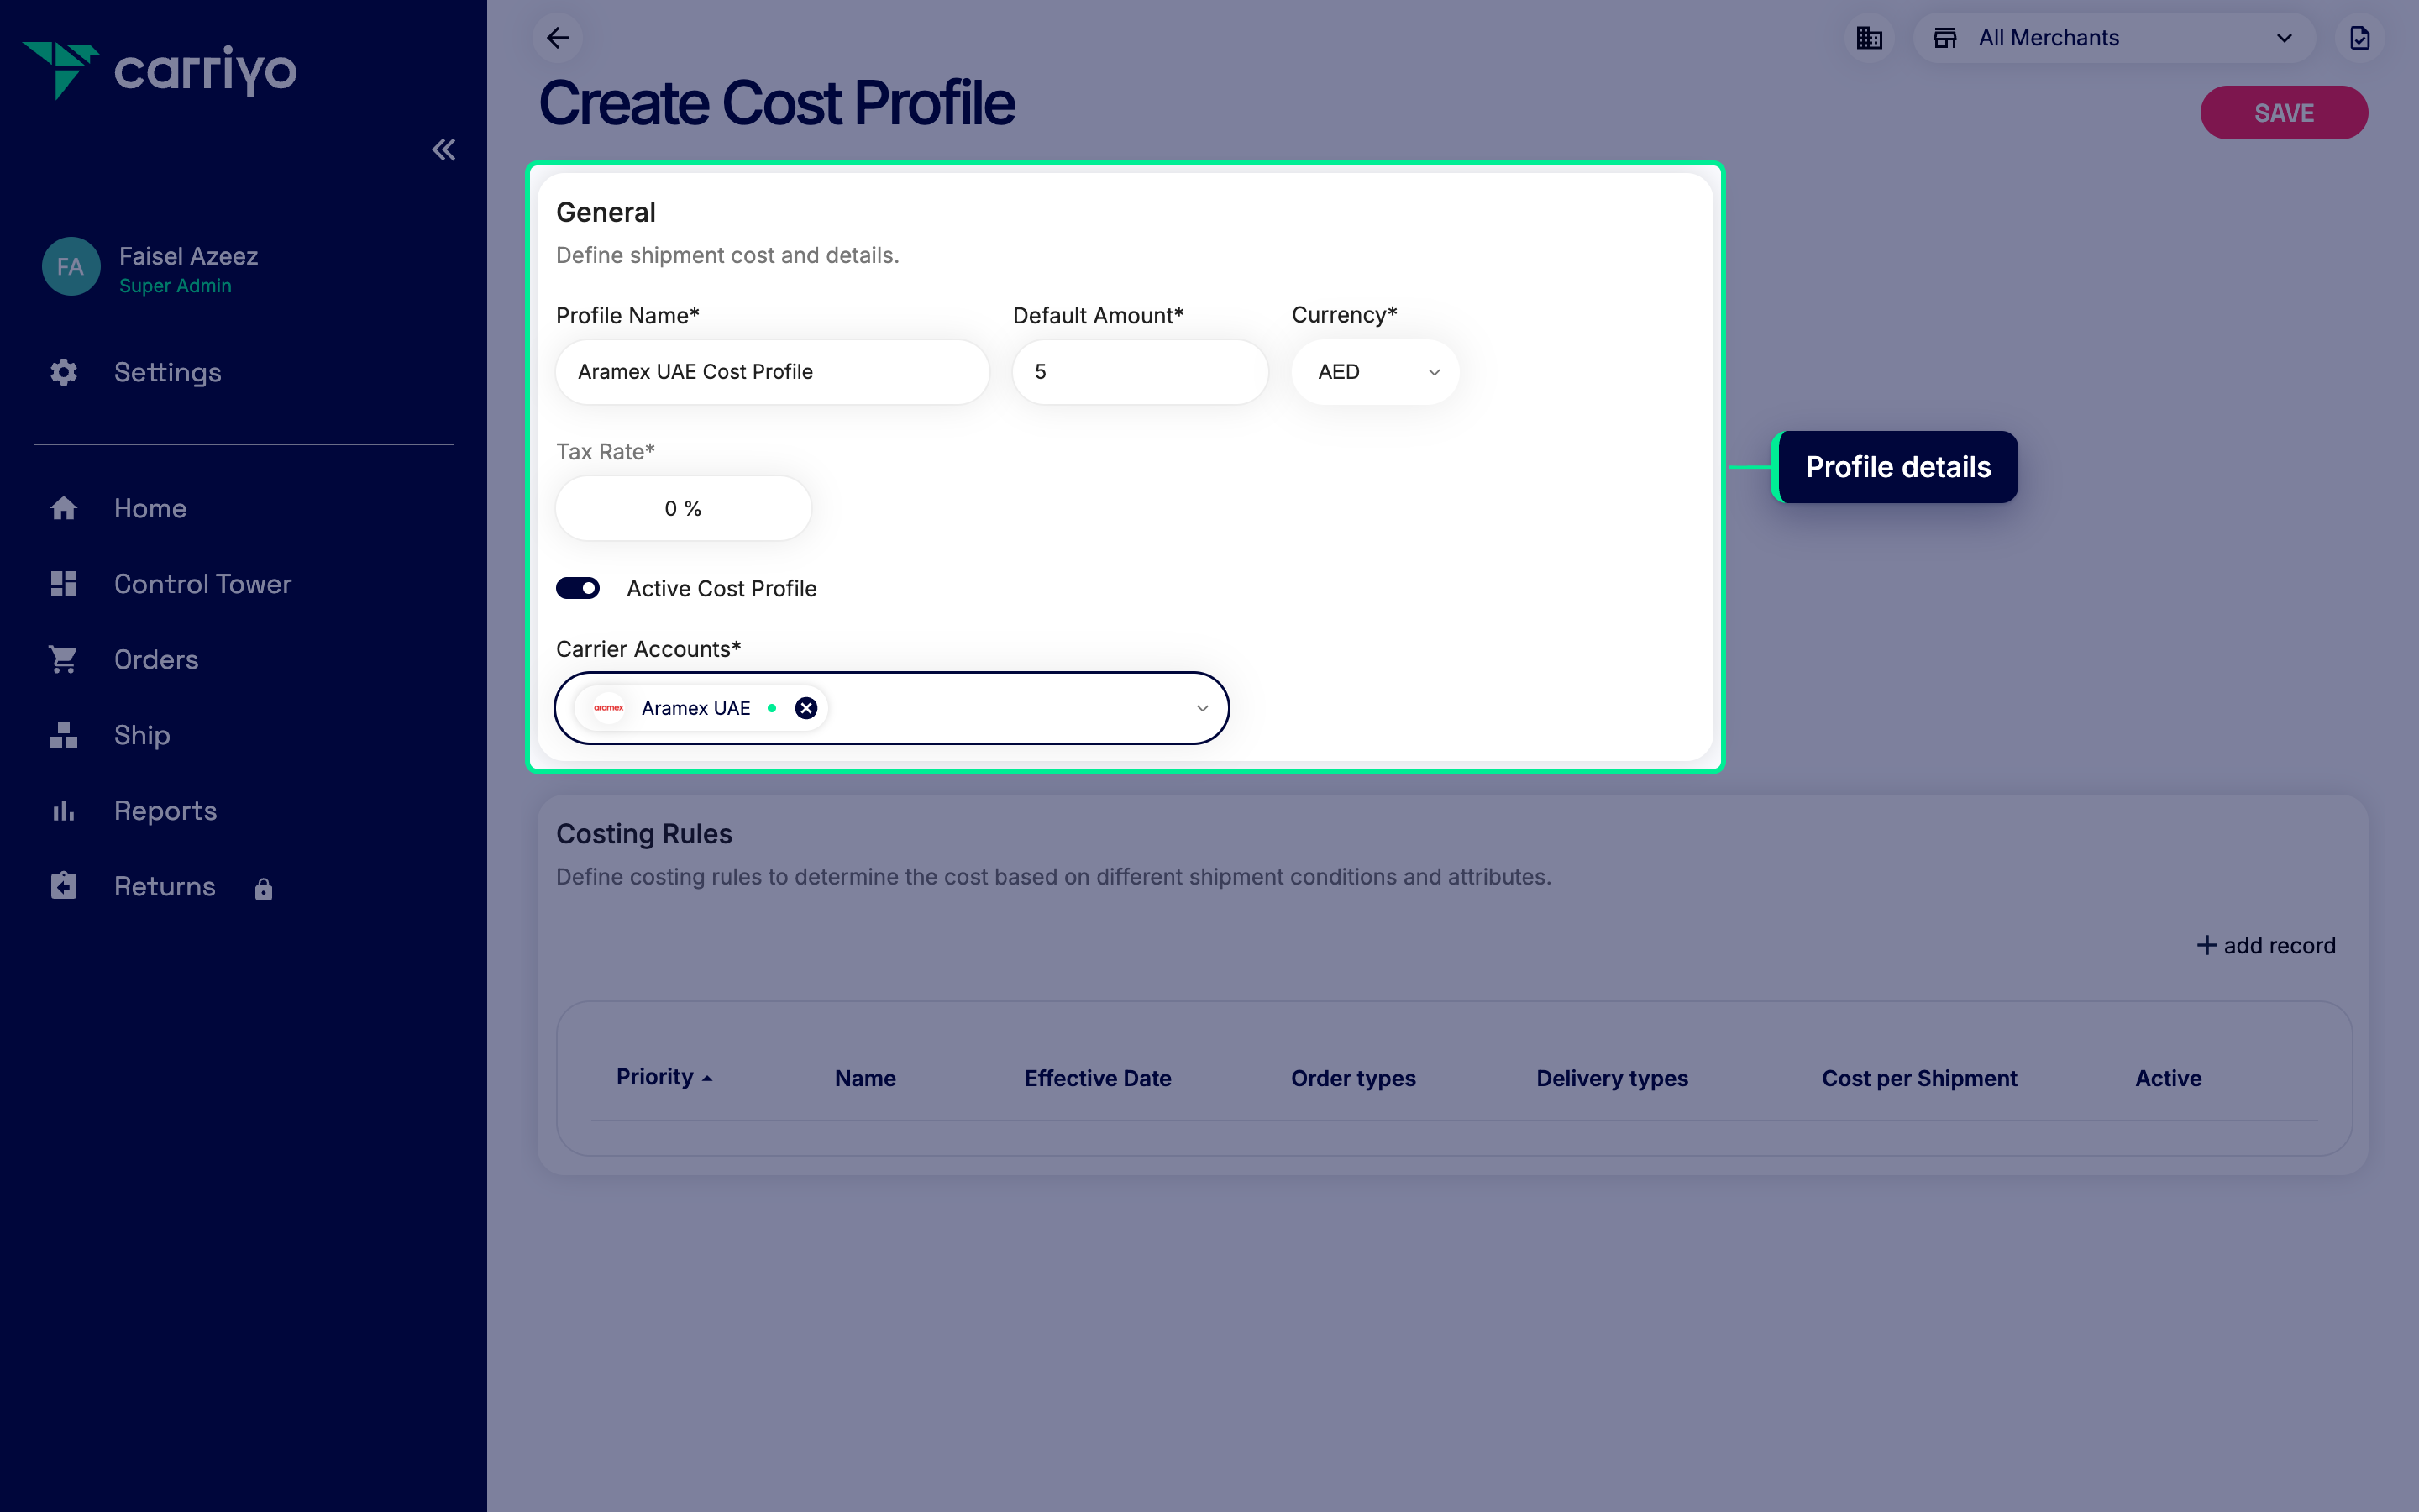Click the Name column header
Screen dimensions: 2419x1512
coord(864,1078)
